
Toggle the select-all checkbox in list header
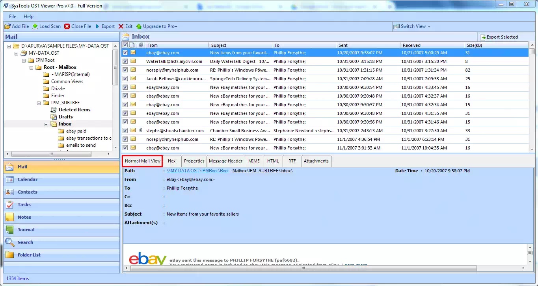[x=125, y=45]
